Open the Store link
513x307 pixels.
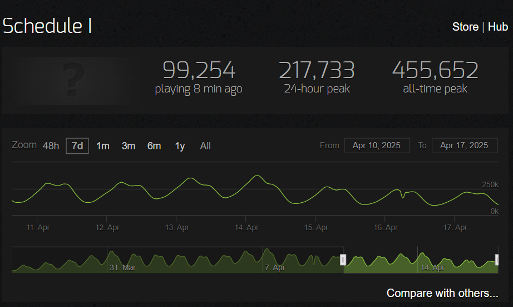465,27
